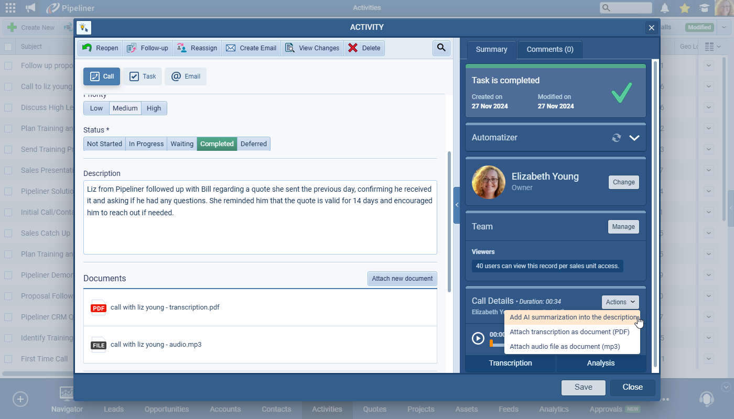Open the Actions dropdown in Call Details
This screenshot has width=734, height=419.
click(x=620, y=302)
